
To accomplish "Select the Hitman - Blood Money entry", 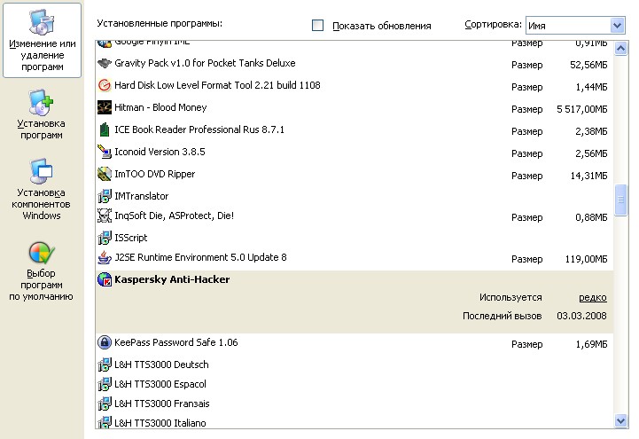I will click(355, 107).
